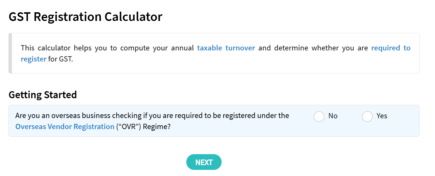The height and width of the screenshot is (176, 435).
Task: Click the Getting Started heading
Action: tap(43, 94)
